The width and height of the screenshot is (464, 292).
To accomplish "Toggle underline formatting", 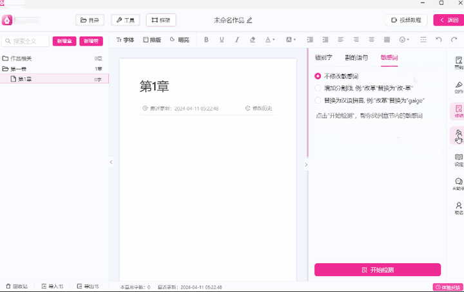I will click(x=222, y=40).
